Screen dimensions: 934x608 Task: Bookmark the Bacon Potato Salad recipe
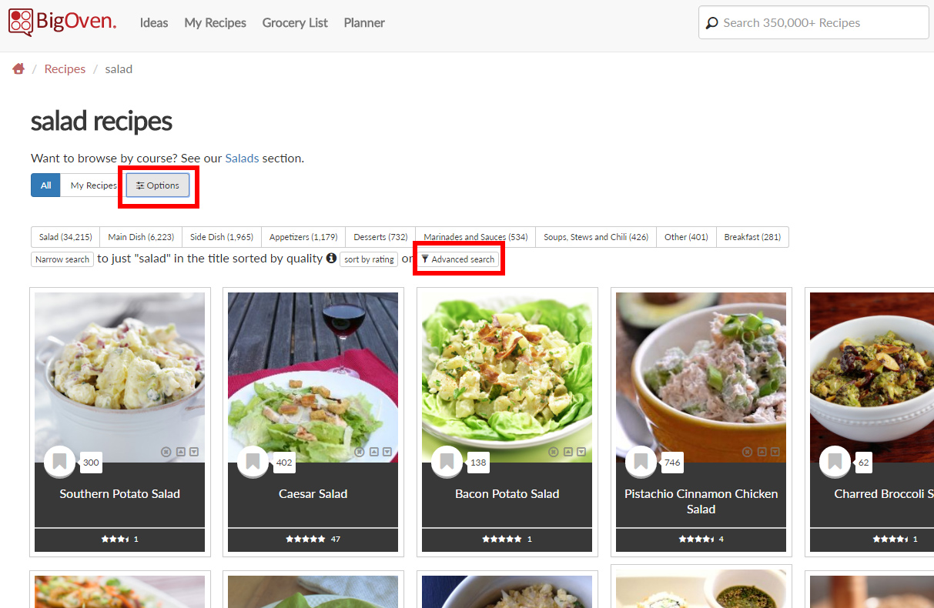(x=447, y=462)
